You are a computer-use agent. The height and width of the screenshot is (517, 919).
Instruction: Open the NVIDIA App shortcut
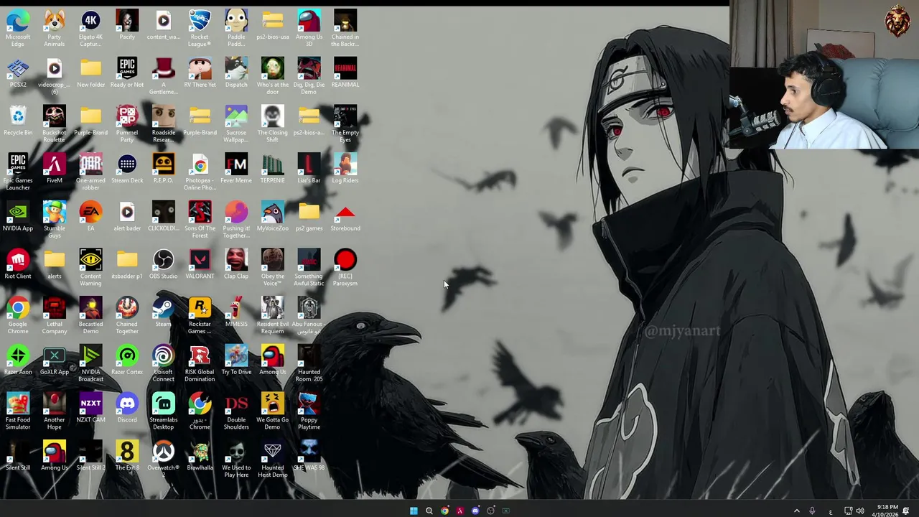18,217
